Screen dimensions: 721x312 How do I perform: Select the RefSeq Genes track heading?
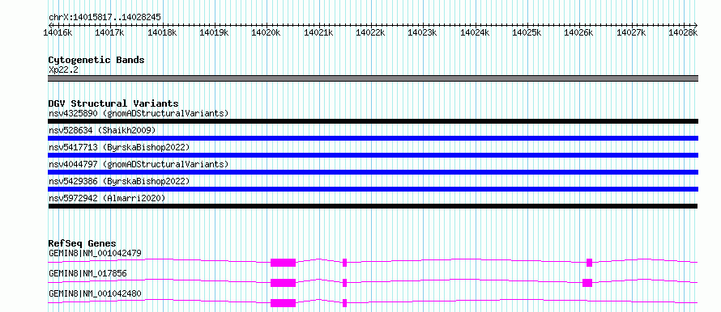(83, 243)
